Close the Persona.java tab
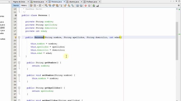The height and width of the screenshot is (101, 181). 64,2
